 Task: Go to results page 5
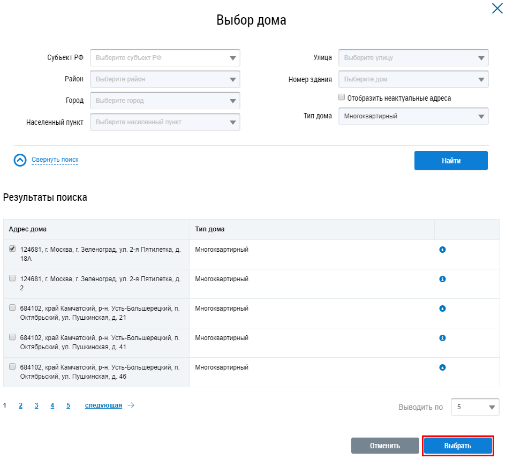coord(69,405)
